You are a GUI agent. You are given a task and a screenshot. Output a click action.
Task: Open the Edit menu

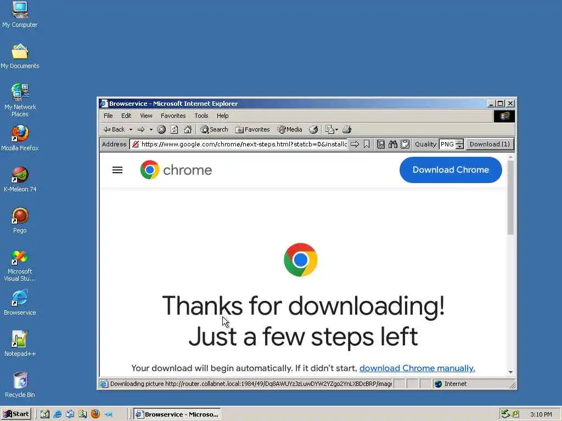(x=126, y=116)
